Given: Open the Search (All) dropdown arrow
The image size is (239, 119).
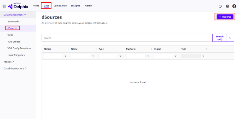Looking at the screenshot, I should pyautogui.click(x=230, y=38).
